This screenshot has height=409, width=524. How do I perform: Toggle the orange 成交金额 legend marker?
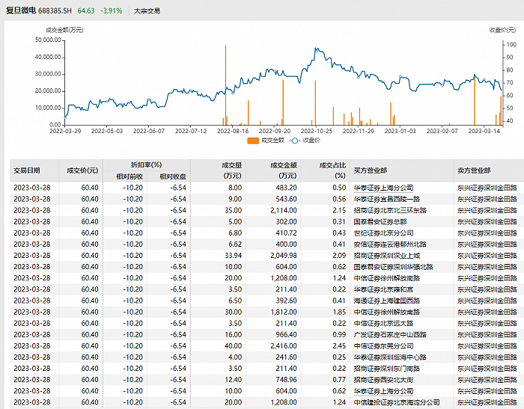253,140
